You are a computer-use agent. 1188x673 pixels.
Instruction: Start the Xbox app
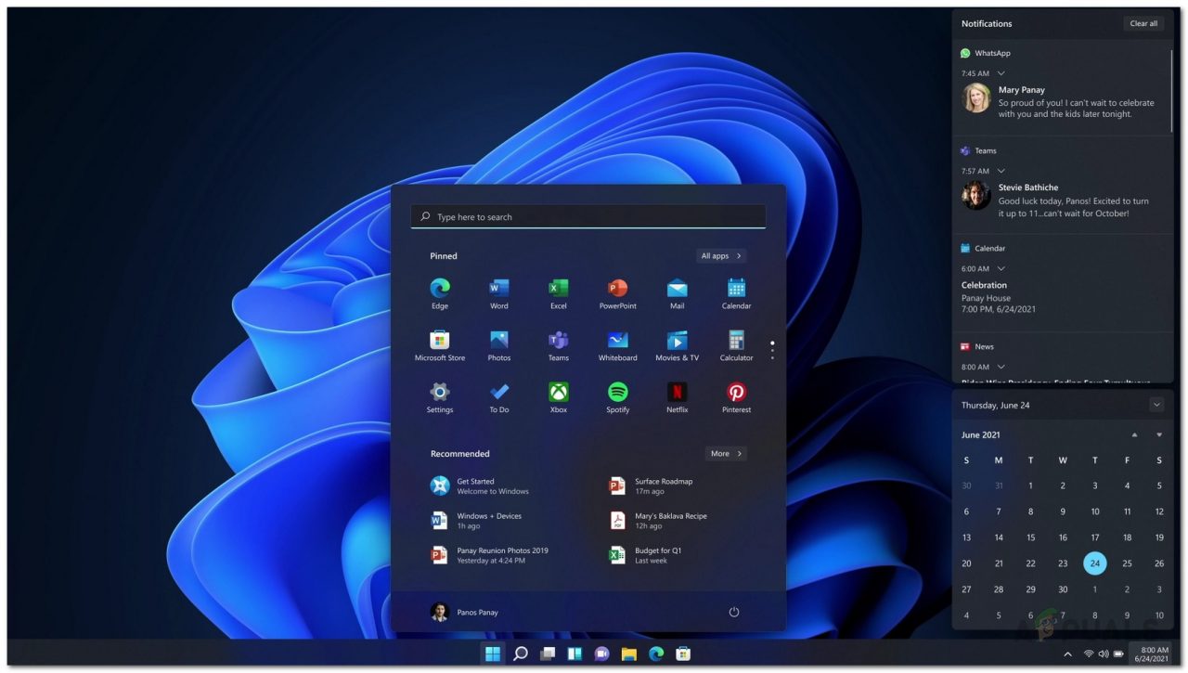tap(558, 391)
